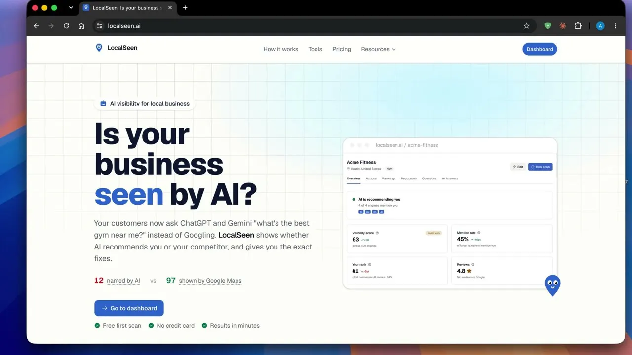Switch to the AI Answers tab in preview
This screenshot has height=355, width=632.
[x=450, y=178]
